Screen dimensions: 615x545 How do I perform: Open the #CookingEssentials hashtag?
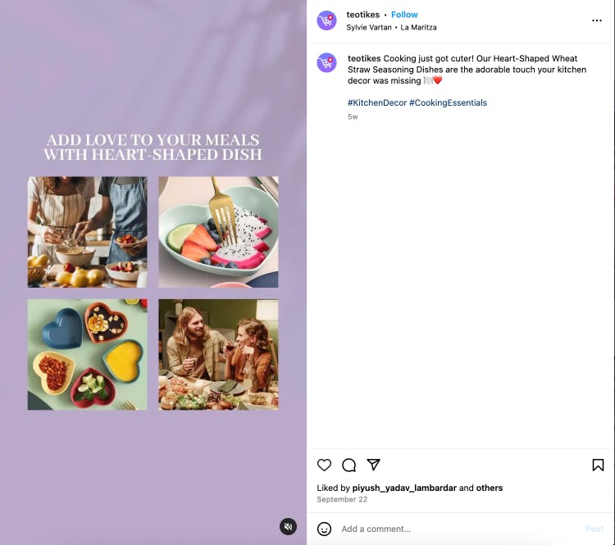point(448,102)
